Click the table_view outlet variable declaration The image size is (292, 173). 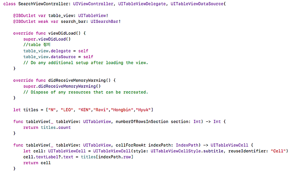click(60, 15)
